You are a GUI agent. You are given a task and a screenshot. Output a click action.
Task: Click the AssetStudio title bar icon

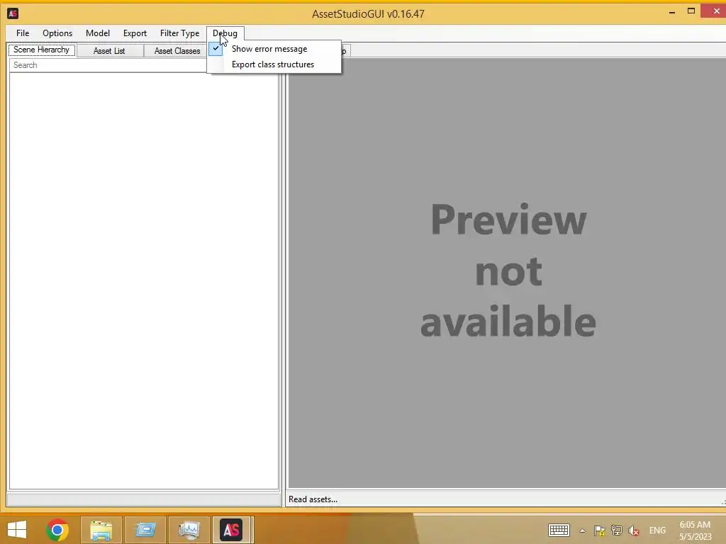[13, 13]
